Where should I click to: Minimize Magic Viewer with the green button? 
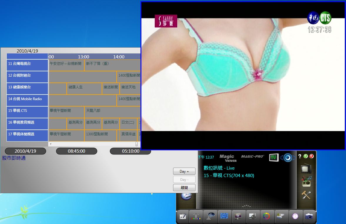click(x=306, y=156)
